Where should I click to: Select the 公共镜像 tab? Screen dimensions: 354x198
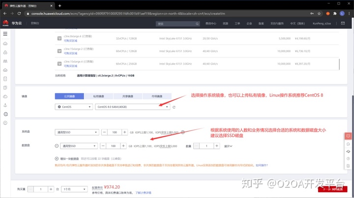pos(69,96)
